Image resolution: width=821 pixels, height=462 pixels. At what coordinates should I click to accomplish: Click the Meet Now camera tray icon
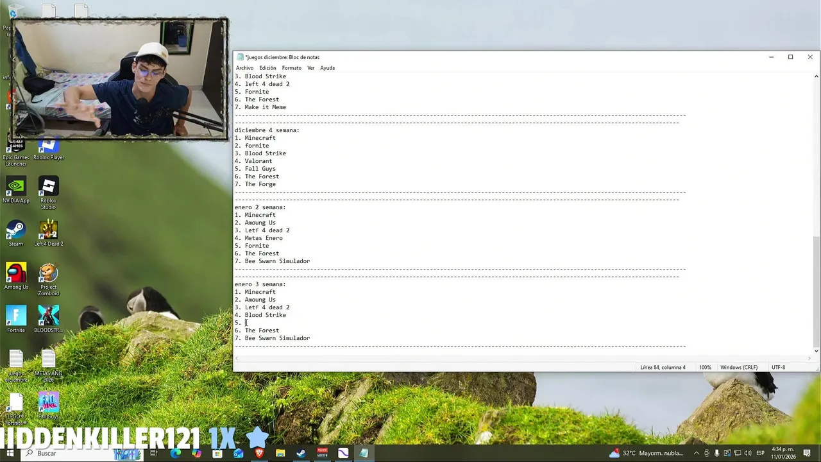pos(707,453)
